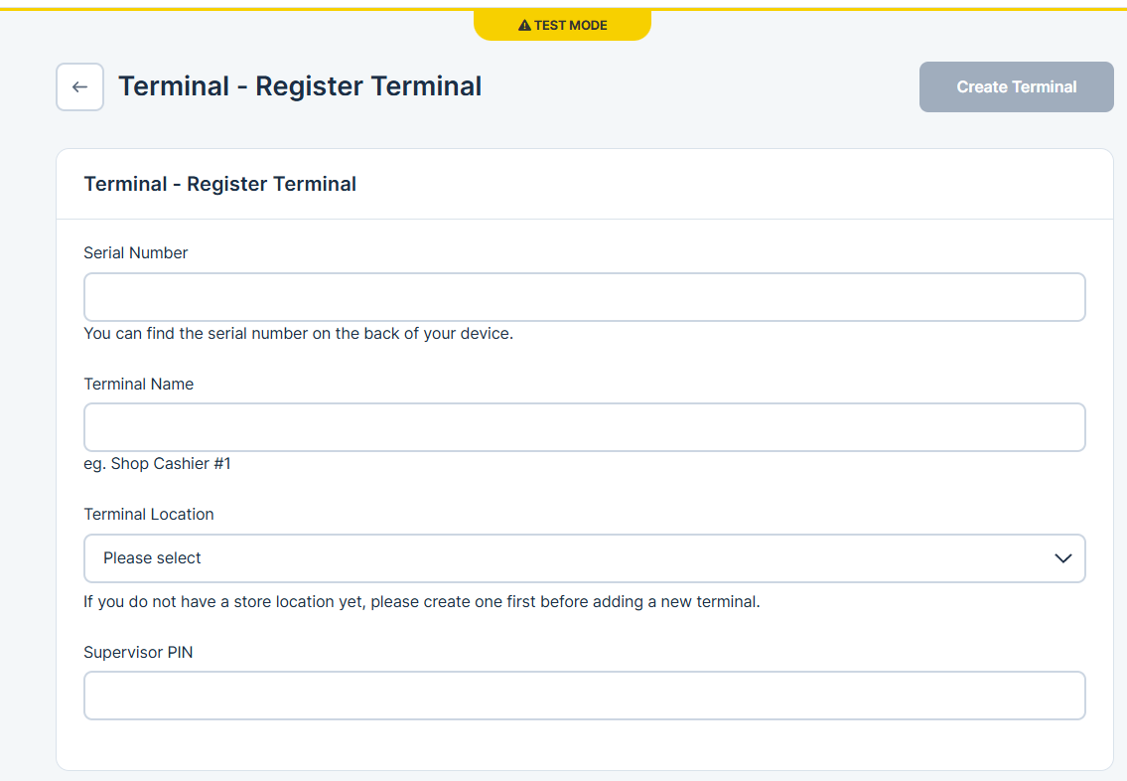1127x781 pixels.
Task: Select the Supervisor PIN input field
Action: pos(584,696)
